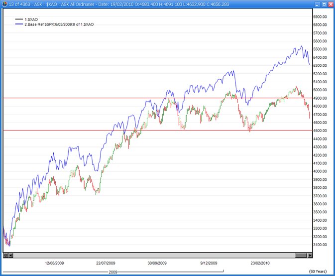This screenshot has height=276, width=335.
Task: Click the 12/05/2009 date label
Action: click(54, 263)
